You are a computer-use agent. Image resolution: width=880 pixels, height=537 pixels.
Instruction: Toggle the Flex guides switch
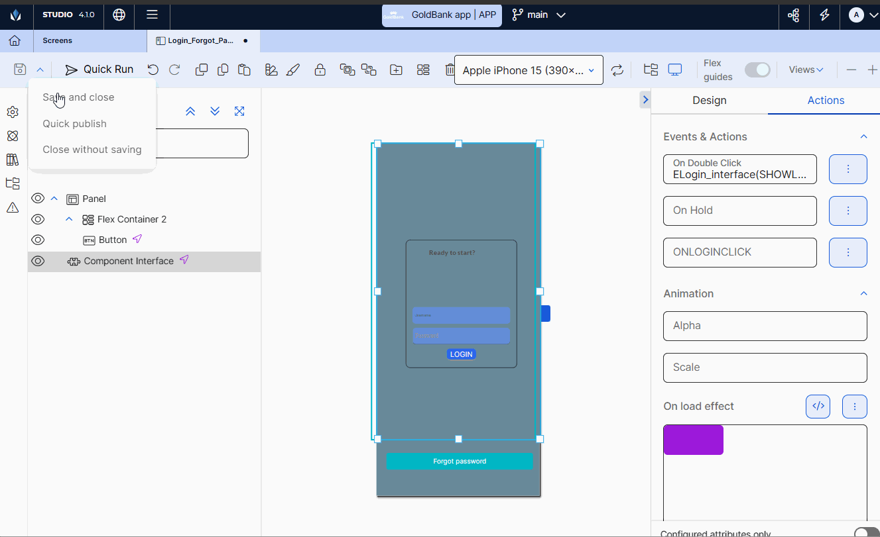coord(757,70)
